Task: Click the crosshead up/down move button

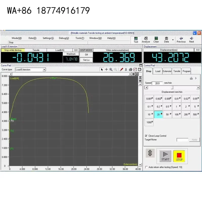Action: click(x=150, y=153)
